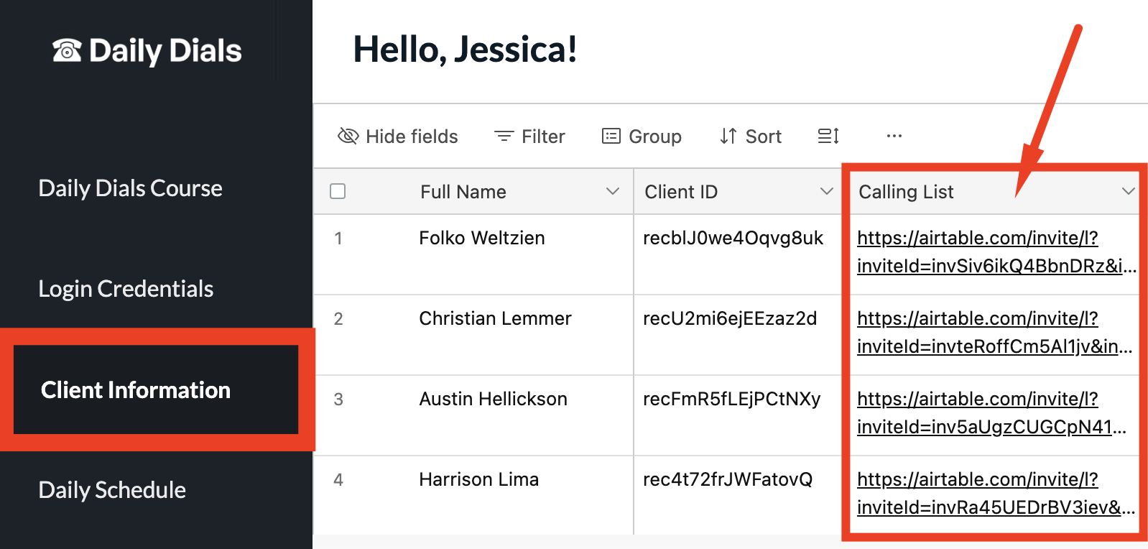Click the name Christian Lemmer
Screen dimensions: 1148x549
click(x=495, y=318)
